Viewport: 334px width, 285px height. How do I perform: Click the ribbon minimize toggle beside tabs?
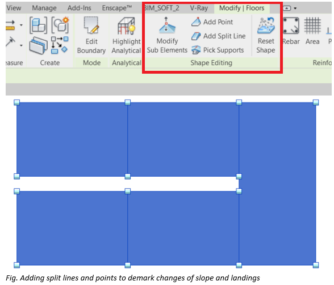click(x=287, y=8)
